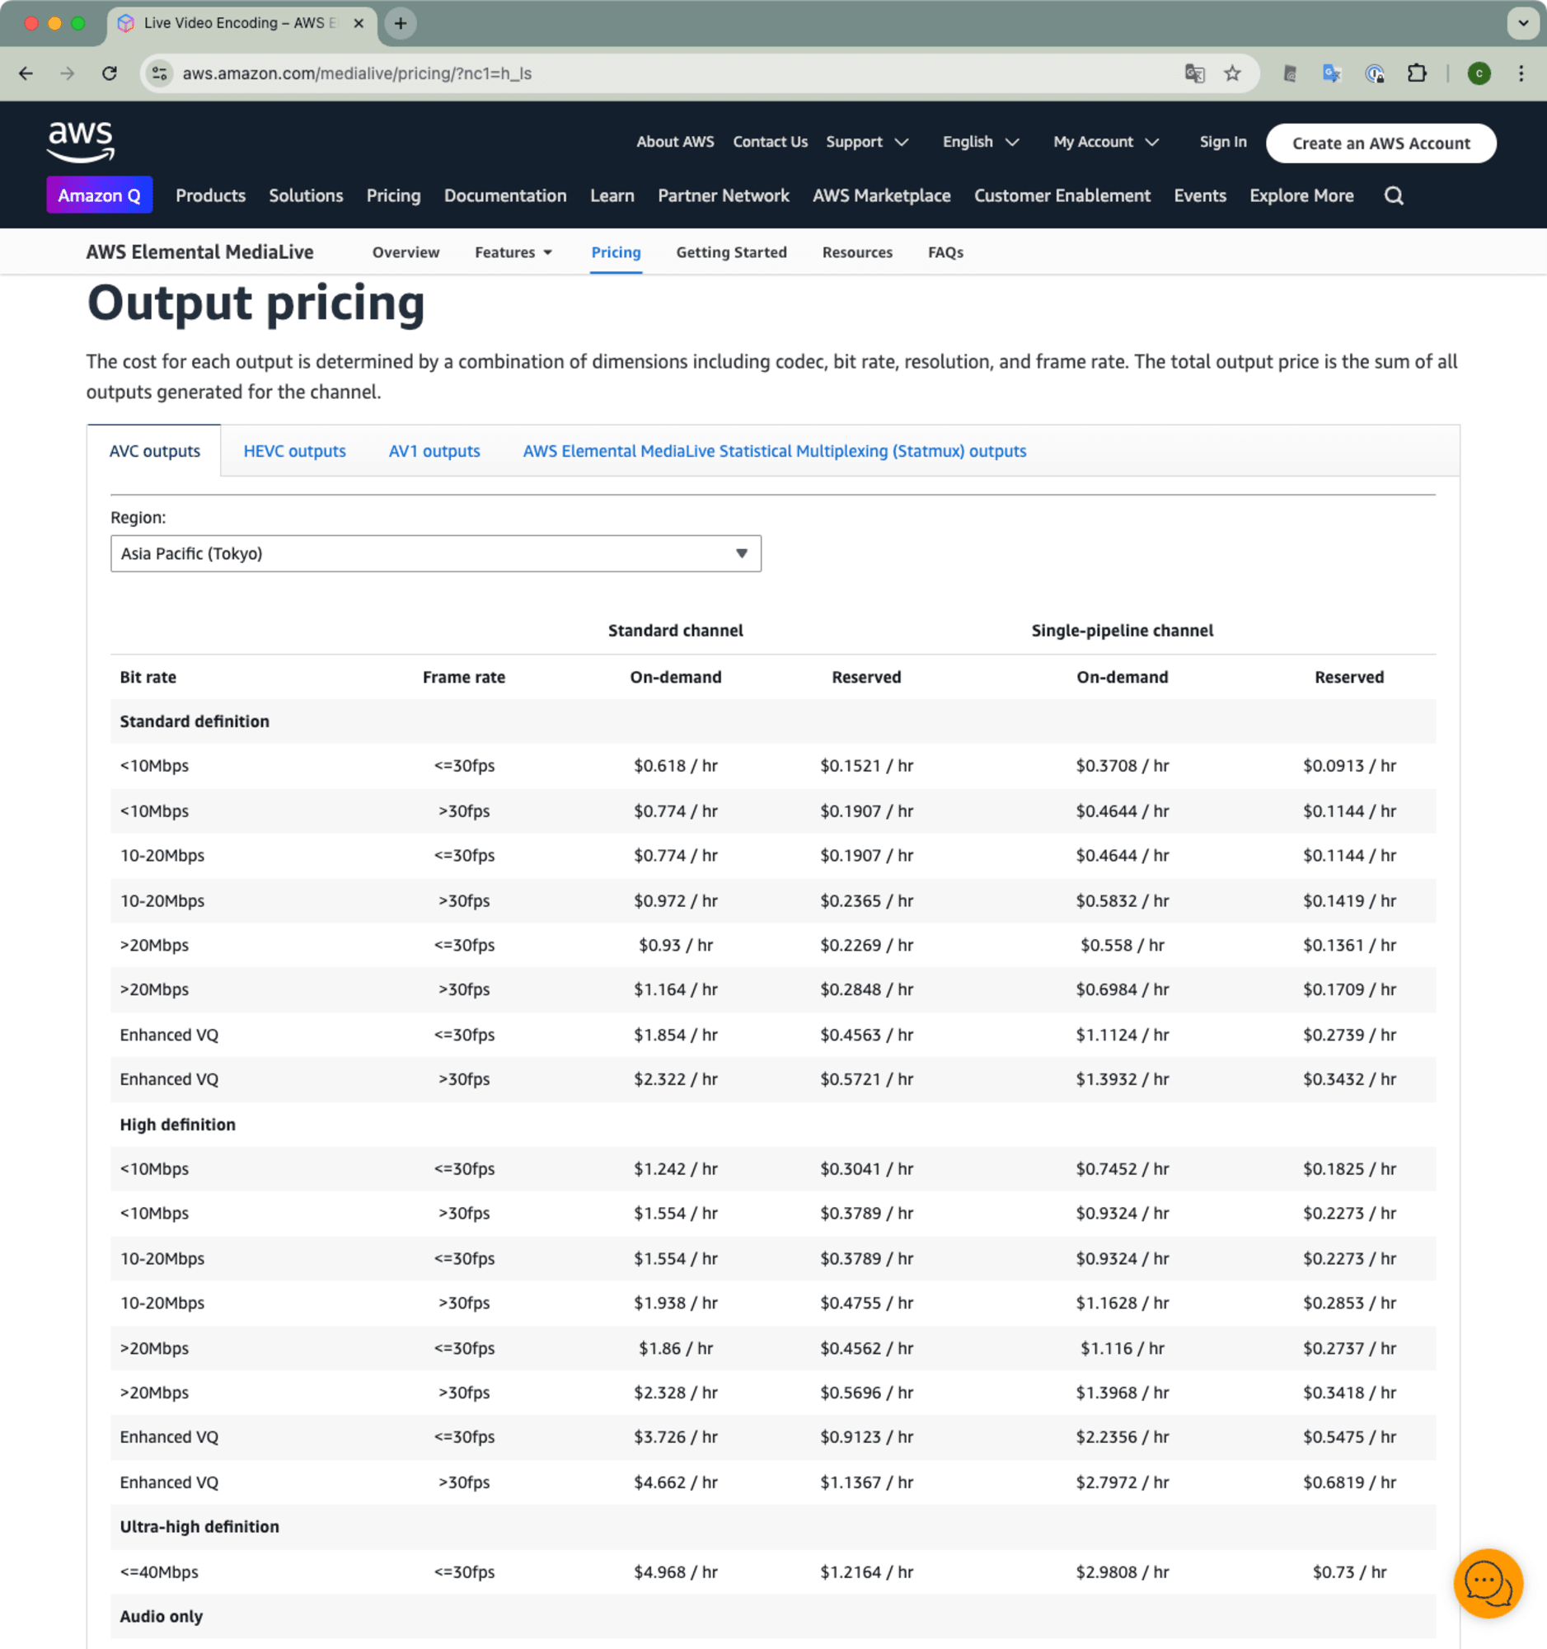Click the green profile avatar icon
Viewport: 1547px width, 1649px height.
1479,74
